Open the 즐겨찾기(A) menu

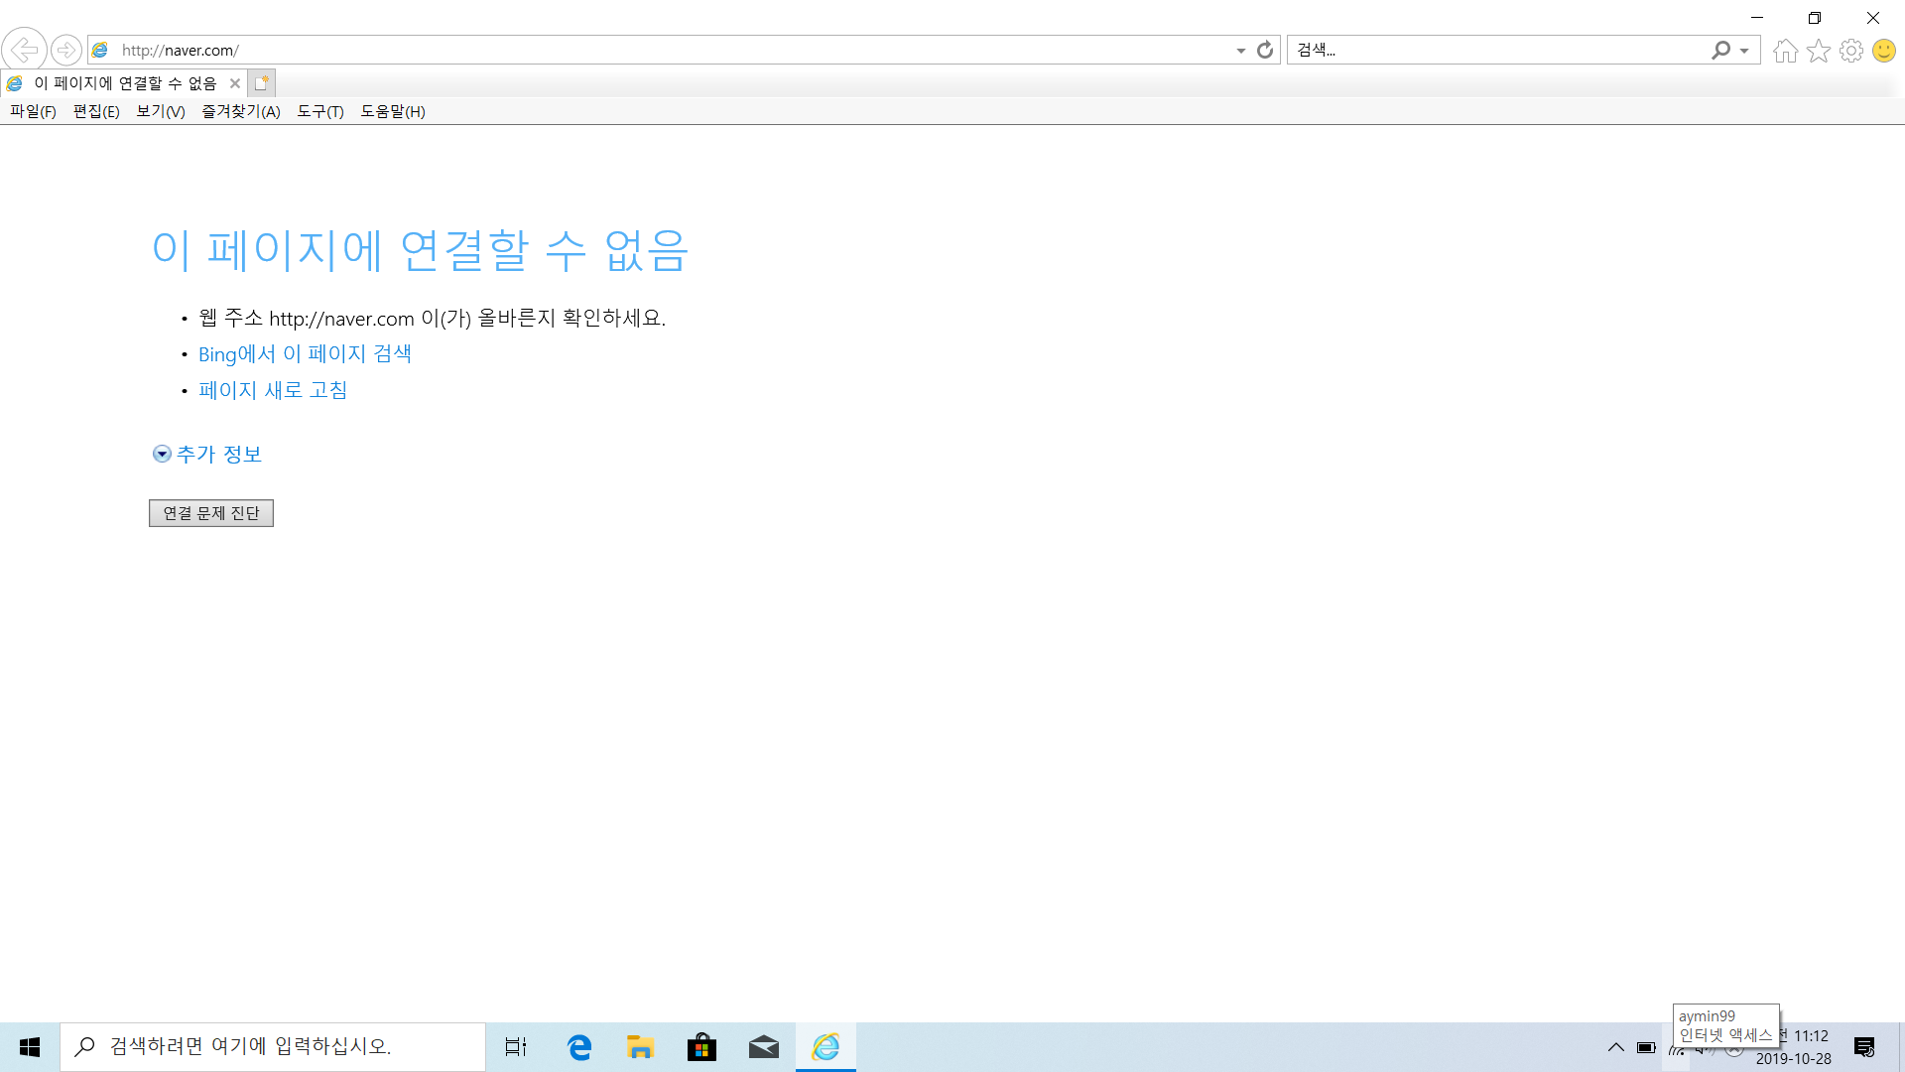241,111
